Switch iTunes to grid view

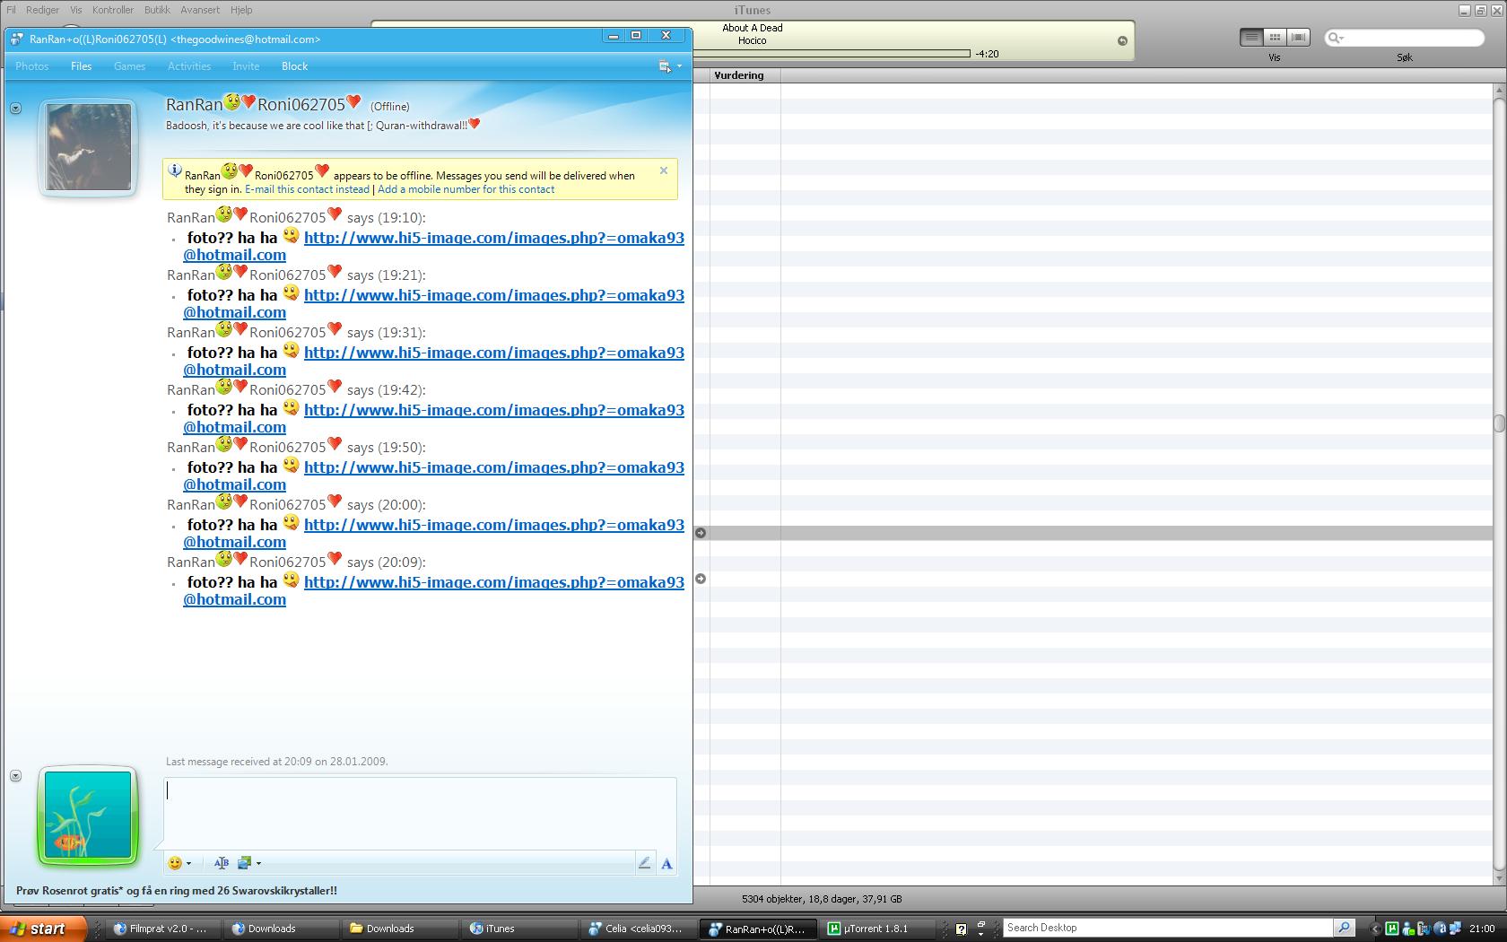(x=1275, y=37)
